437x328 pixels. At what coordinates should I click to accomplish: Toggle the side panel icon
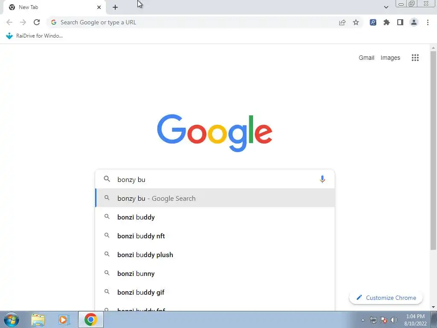click(400, 22)
